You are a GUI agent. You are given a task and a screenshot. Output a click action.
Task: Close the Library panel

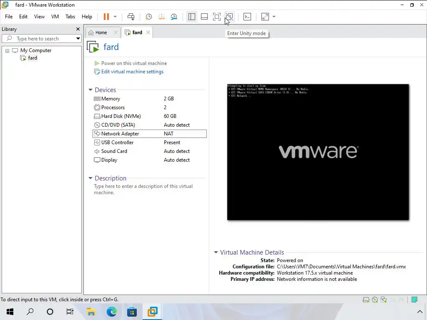78,29
